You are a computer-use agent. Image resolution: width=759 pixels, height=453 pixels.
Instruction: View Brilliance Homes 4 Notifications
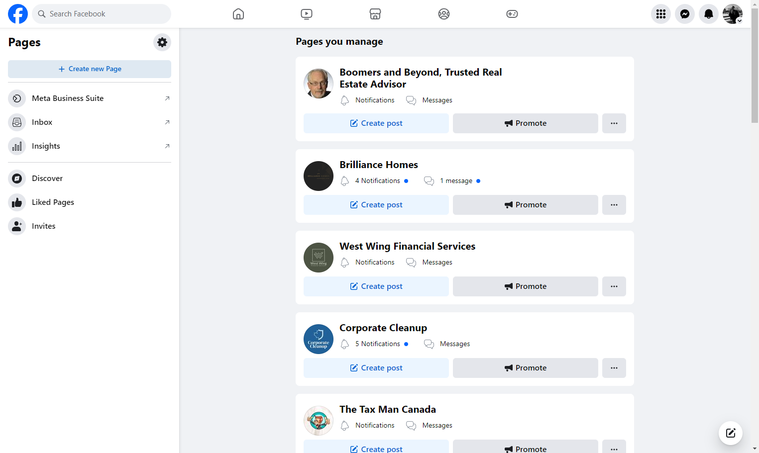[x=374, y=181]
